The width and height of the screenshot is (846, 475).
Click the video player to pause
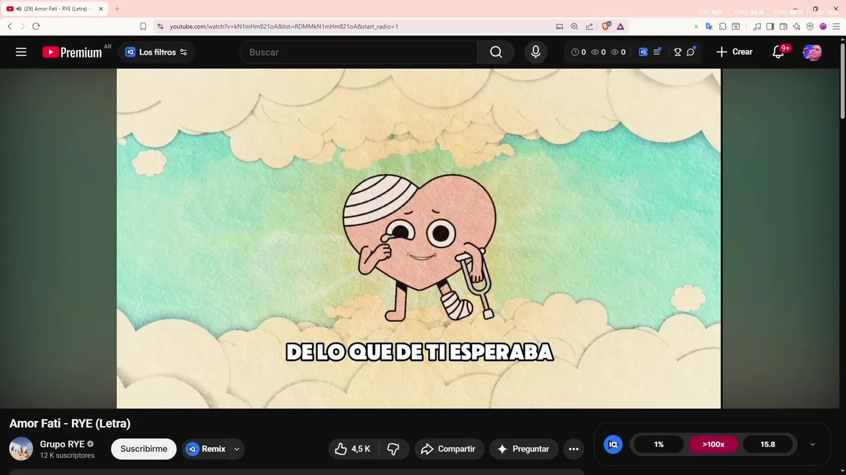pos(418,238)
